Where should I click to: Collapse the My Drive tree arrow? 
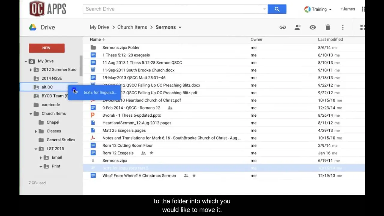pyautogui.click(x=26, y=61)
